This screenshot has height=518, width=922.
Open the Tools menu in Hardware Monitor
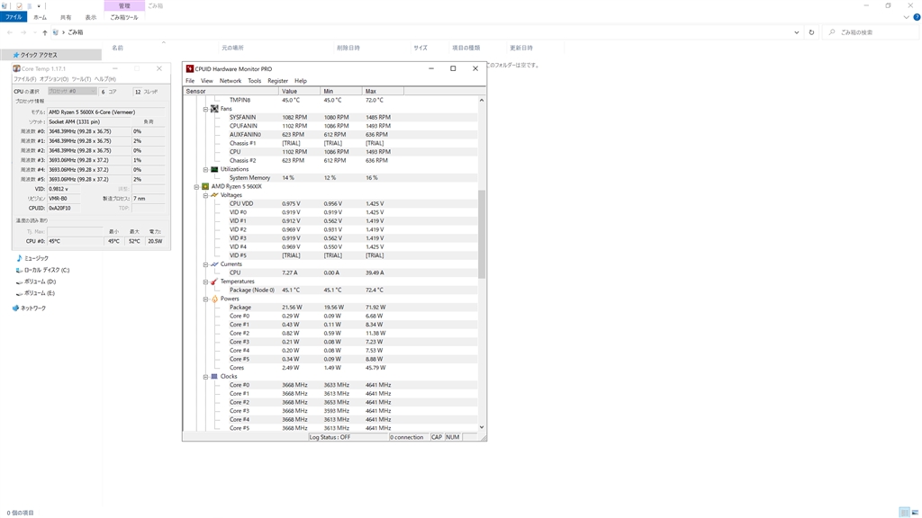[254, 81]
